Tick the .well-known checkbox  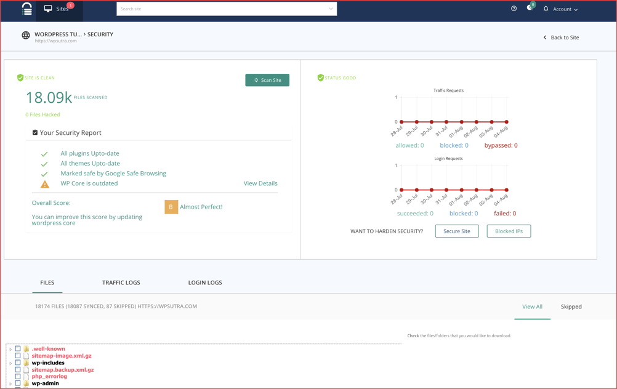click(18, 348)
